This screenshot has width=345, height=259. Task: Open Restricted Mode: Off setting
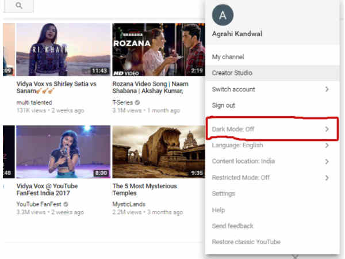[240, 178]
